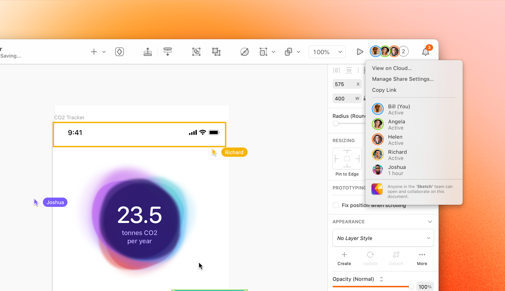Select Copy Link in the share menu
This screenshot has height=291, width=505.
click(x=384, y=90)
